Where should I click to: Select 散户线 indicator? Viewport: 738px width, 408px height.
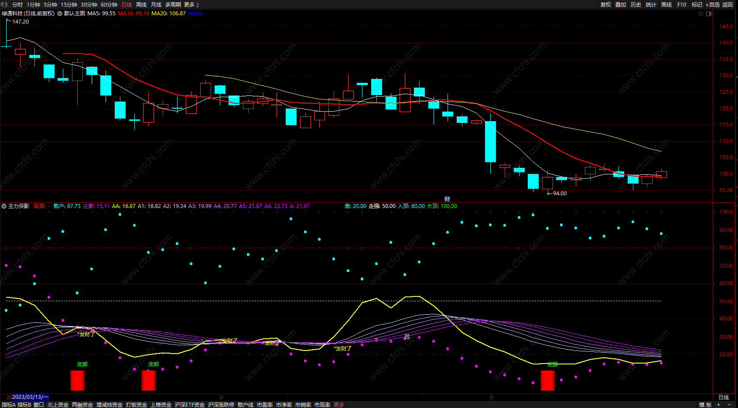(x=246, y=405)
